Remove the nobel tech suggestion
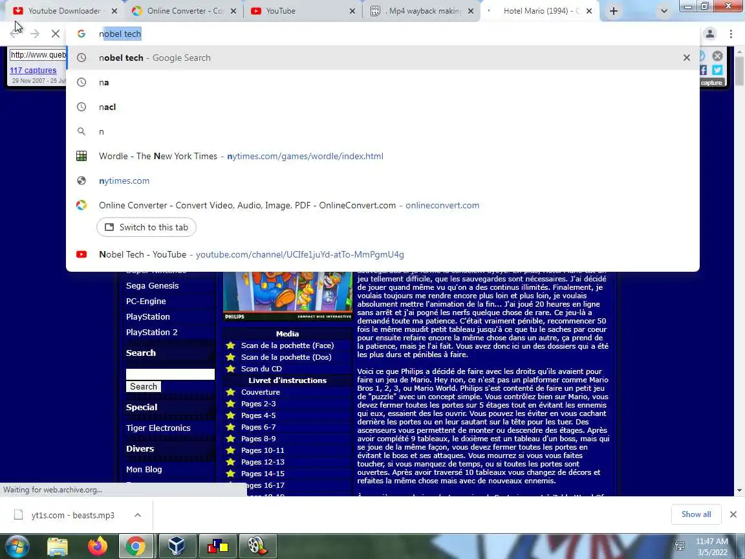Image resolution: width=745 pixels, height=559 pixels. (x=687, y=58)
